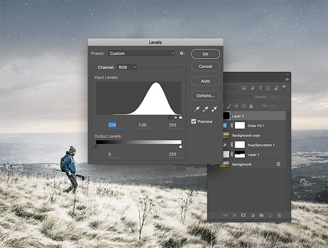Open the preset gear options menu
The height and width of the screenshot is (248, 328).
[x=182, y=54]
